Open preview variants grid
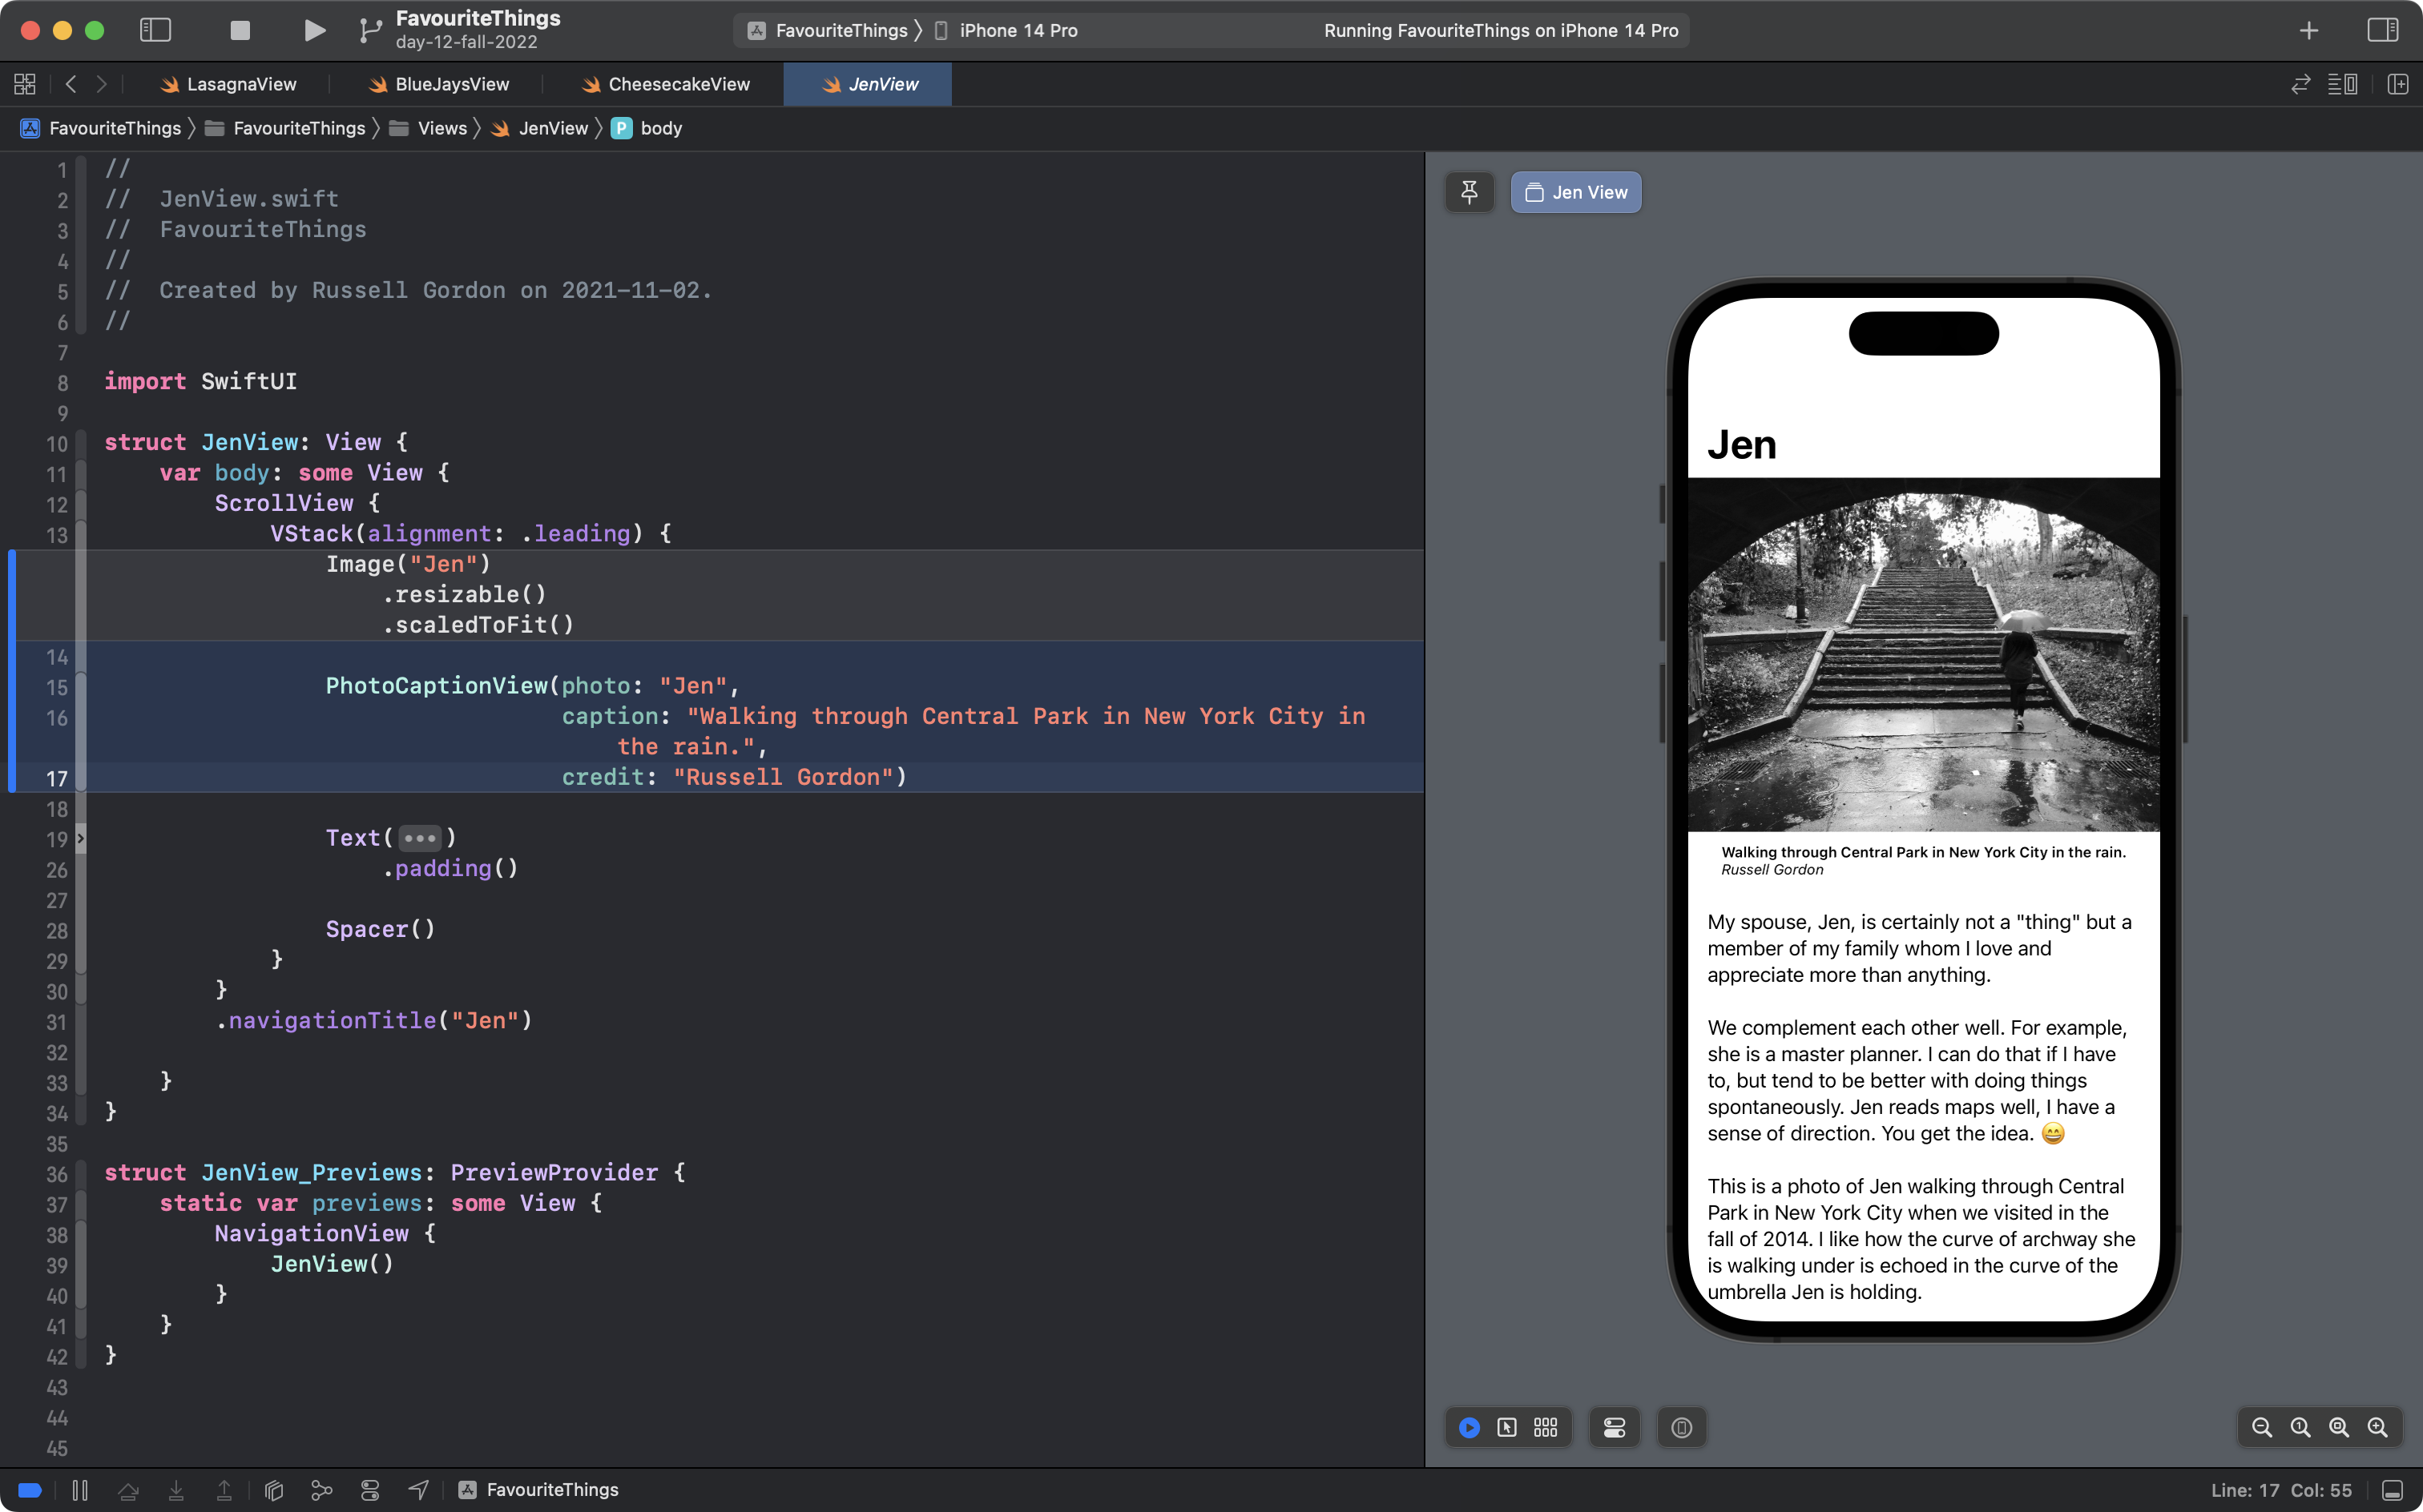2423x1512 pixels. point(1546,1428)
